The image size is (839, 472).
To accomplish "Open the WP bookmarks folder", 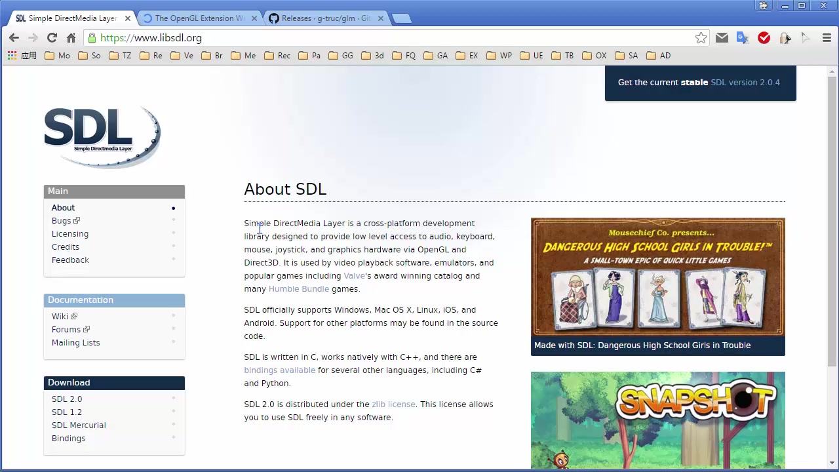I will pyautogui.click(x=499, y=56).
